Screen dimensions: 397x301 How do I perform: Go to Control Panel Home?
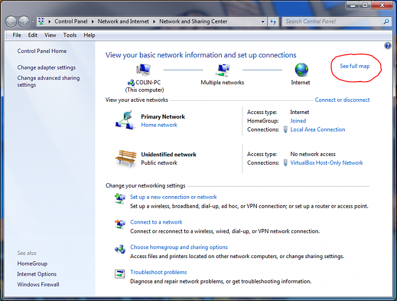point(42,51)
